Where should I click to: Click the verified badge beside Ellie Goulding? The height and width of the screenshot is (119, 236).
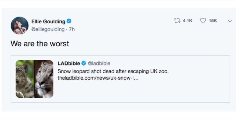(x=69, y=21)
